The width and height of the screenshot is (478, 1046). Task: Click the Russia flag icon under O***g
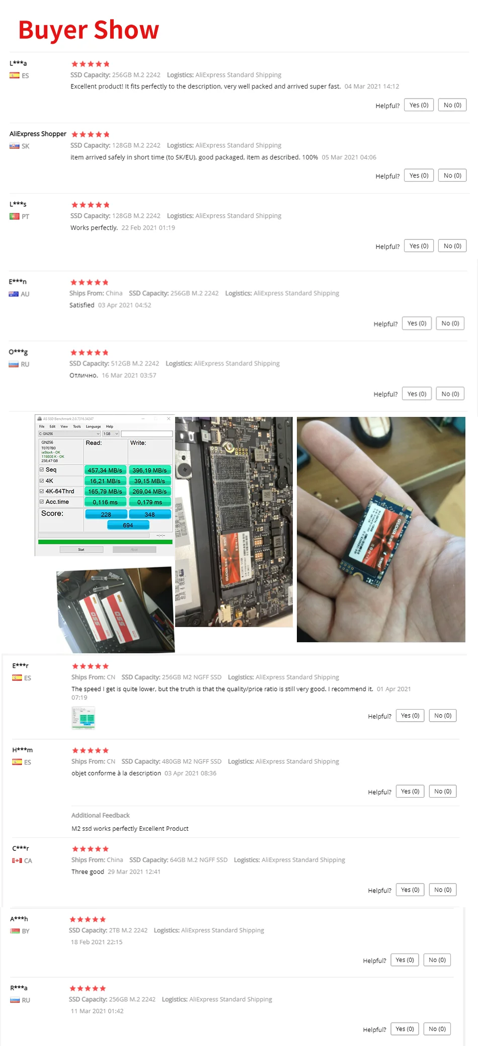tap(14, 364)
